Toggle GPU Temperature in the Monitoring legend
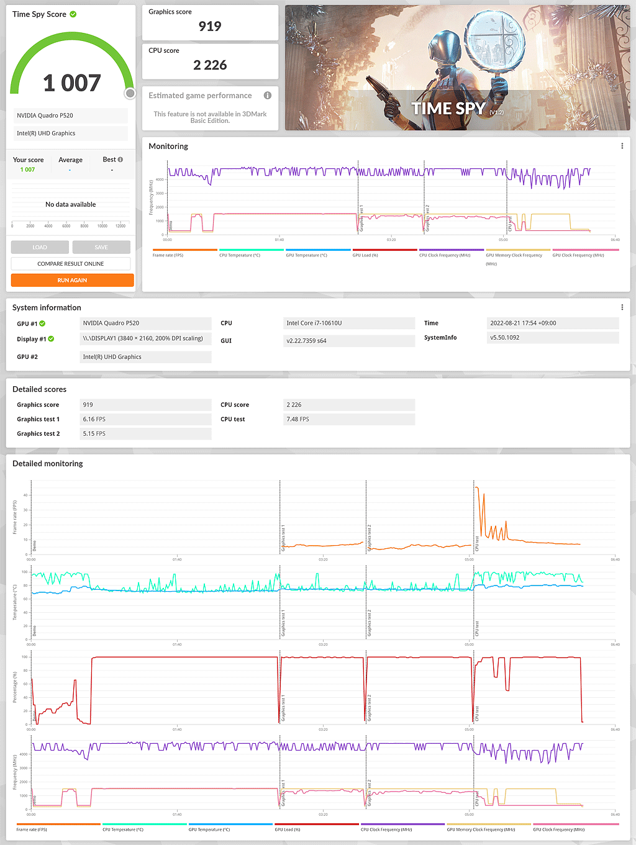The image size is (636, 845). click(x=317, y=253)
